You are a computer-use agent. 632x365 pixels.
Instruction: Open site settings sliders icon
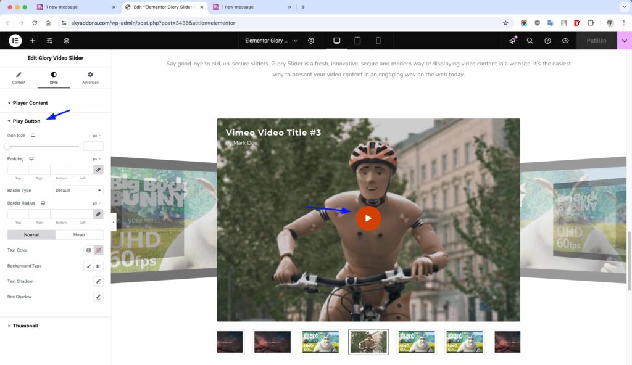click(x=49, y=41)
